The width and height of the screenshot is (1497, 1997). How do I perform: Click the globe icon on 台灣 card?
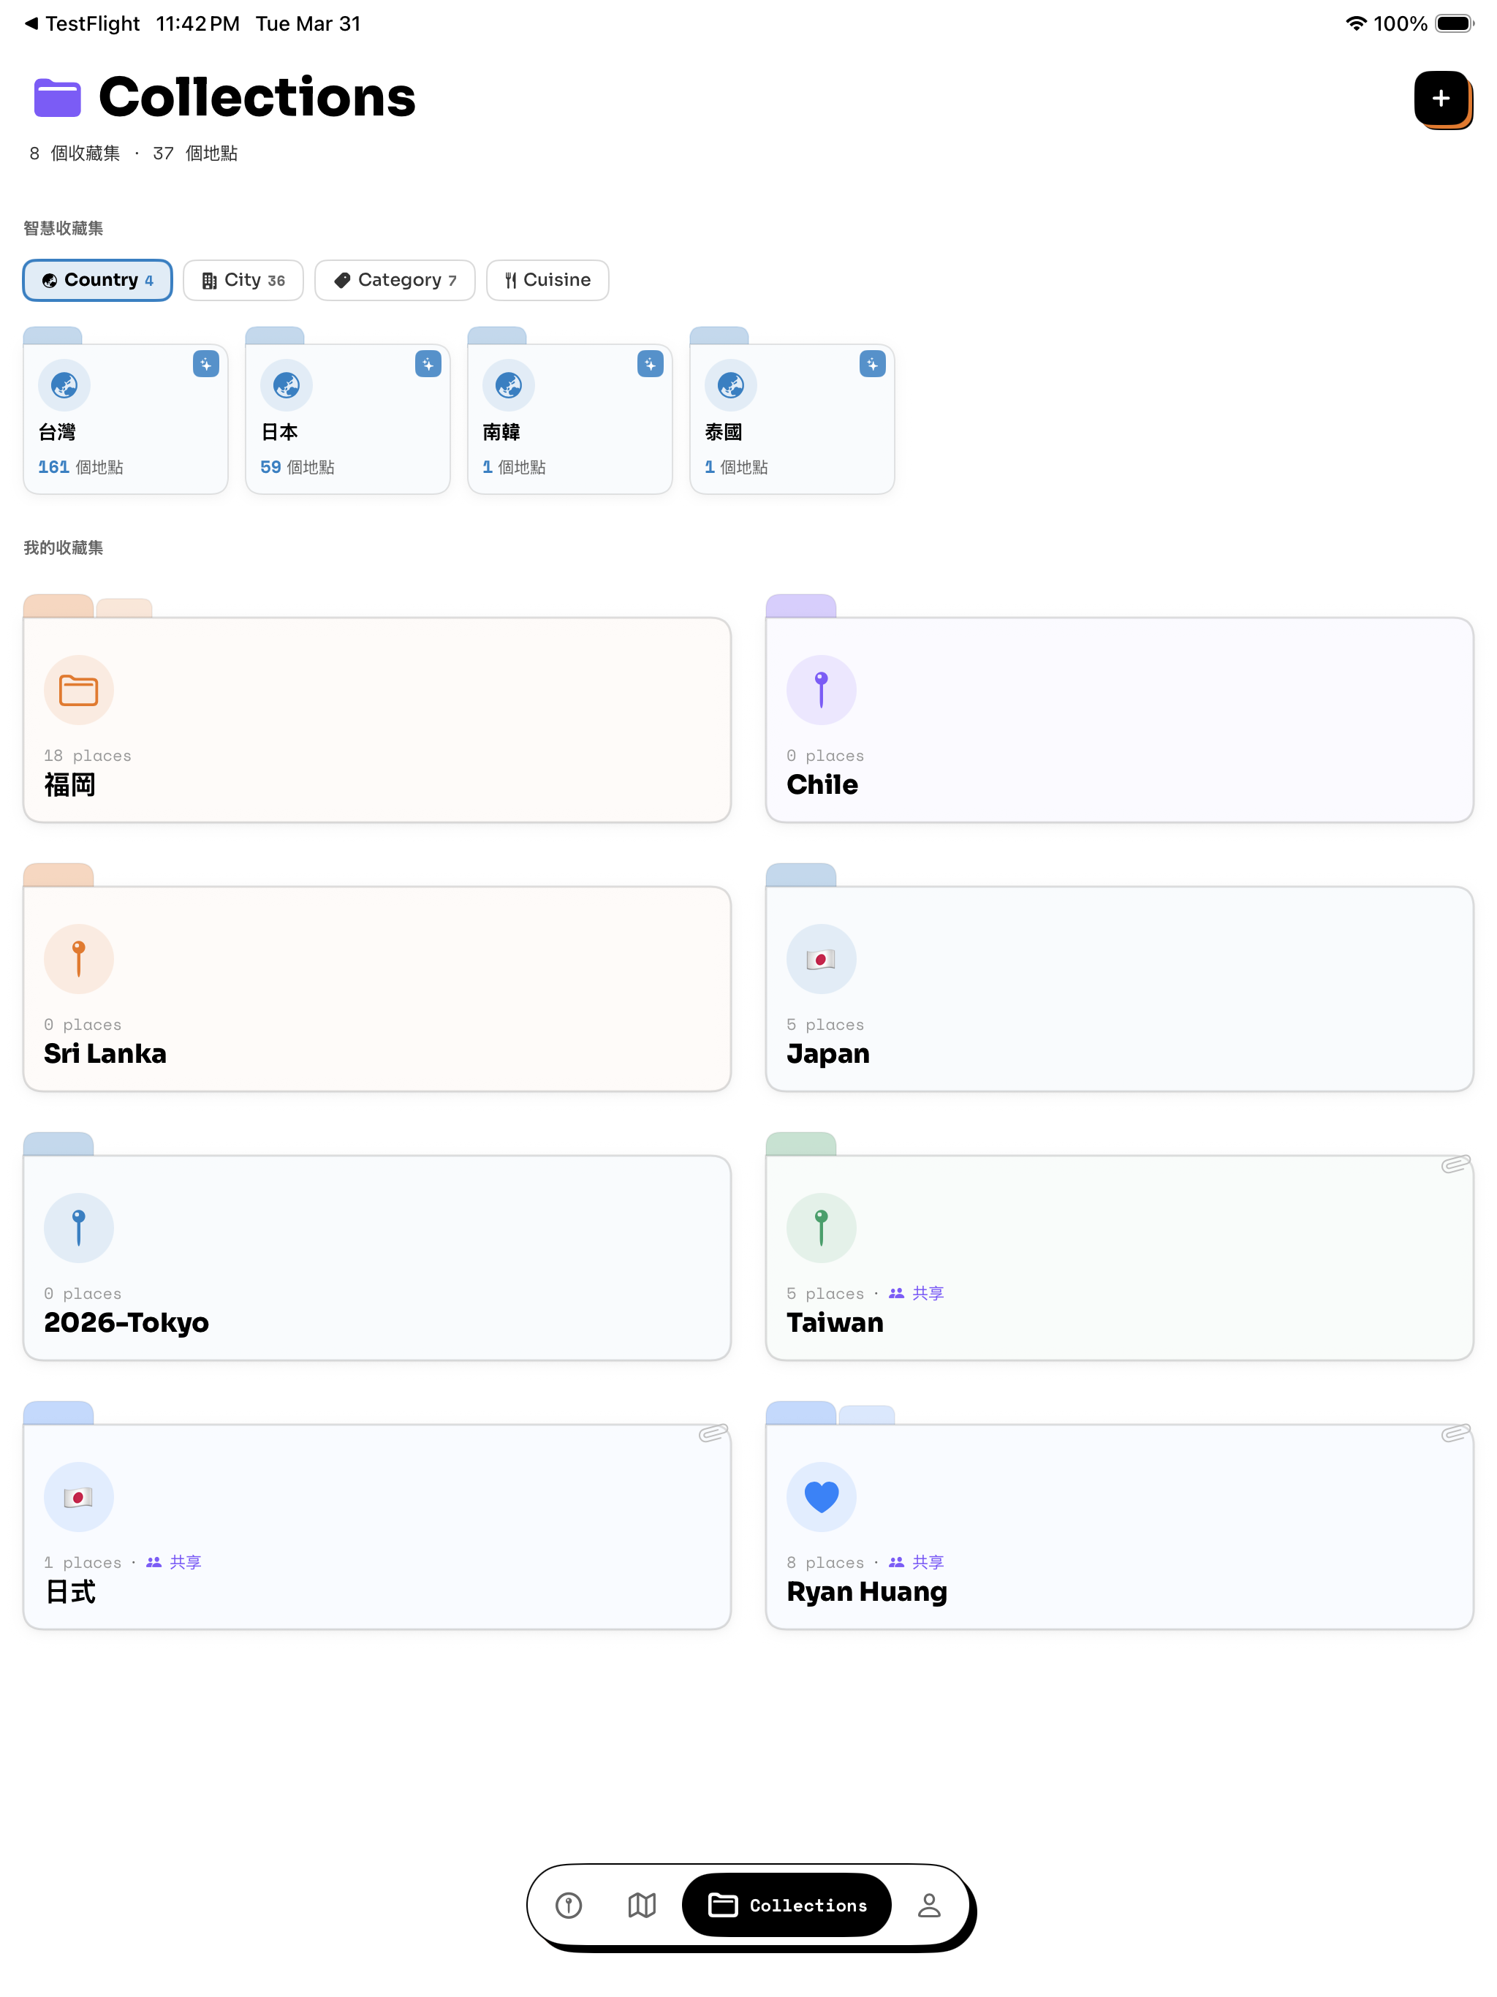(64, 385)
